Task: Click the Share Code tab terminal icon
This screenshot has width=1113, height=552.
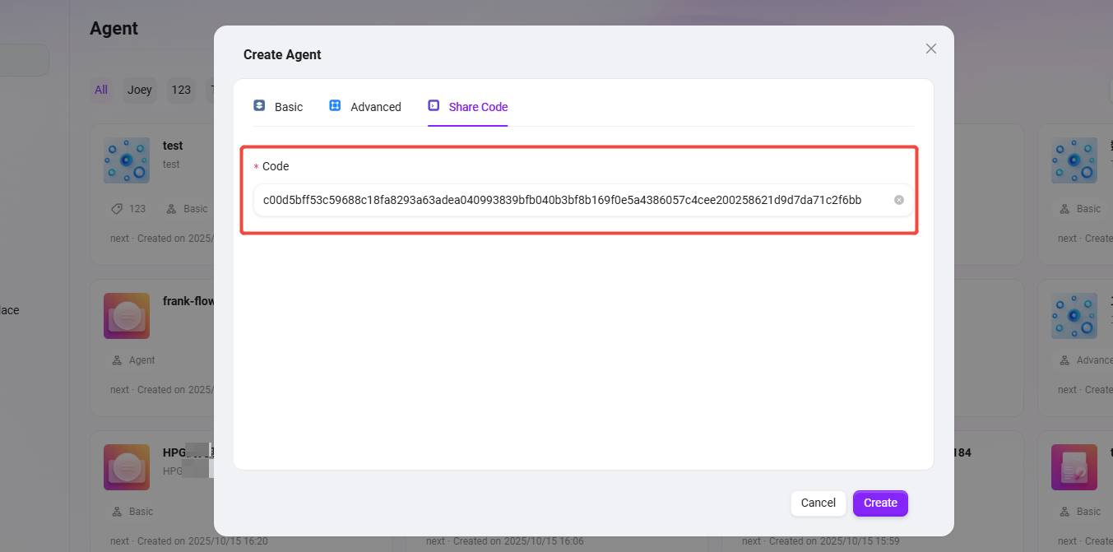Action: coord(434,106)
